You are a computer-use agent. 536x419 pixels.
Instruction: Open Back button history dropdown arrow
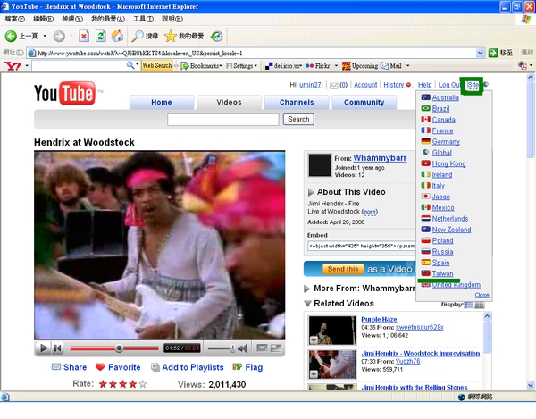coord(45,36)
